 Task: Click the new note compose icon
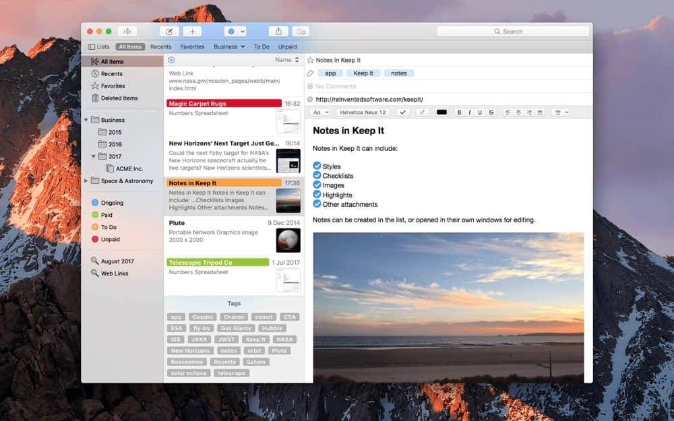point(169,32)
